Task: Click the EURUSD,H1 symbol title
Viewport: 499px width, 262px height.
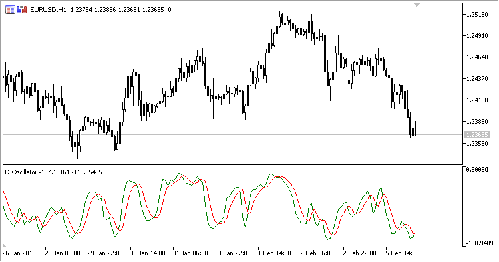Action: point(48,10)
